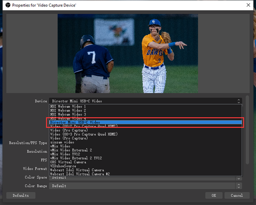256x205 pixels.
Task: Collapse the Device dropdown via its arrow
Action: click(238, 101)
